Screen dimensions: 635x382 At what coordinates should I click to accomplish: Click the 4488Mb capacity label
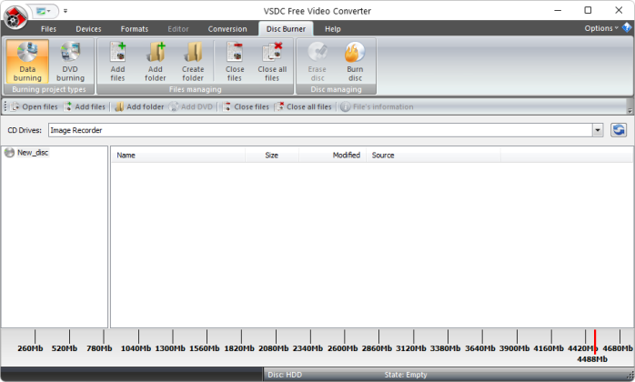tap(592, 359)
